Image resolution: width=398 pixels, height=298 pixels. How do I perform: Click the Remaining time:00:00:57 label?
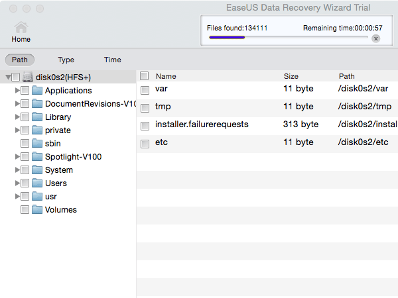coord(343,28)
